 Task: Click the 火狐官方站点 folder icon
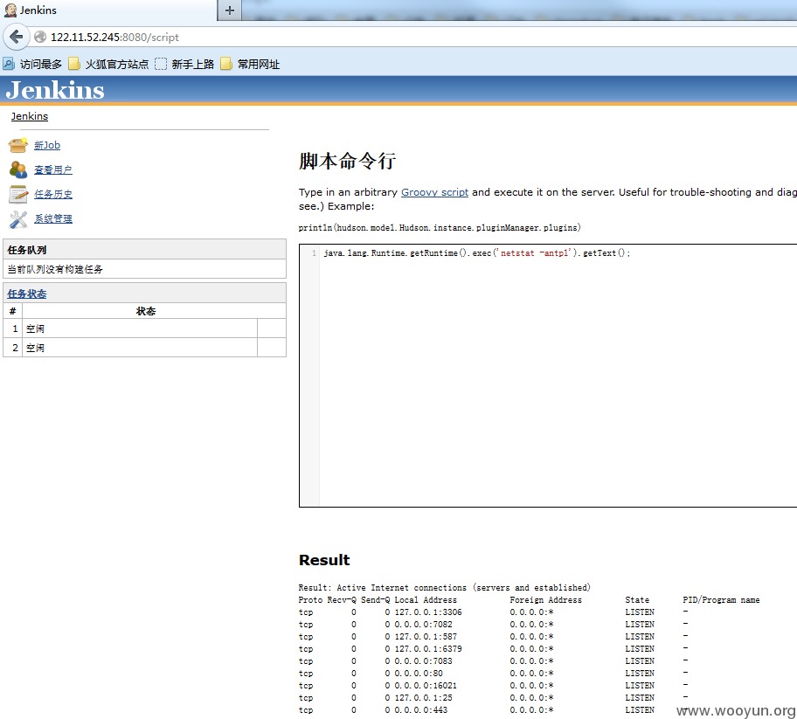(74, 64)
